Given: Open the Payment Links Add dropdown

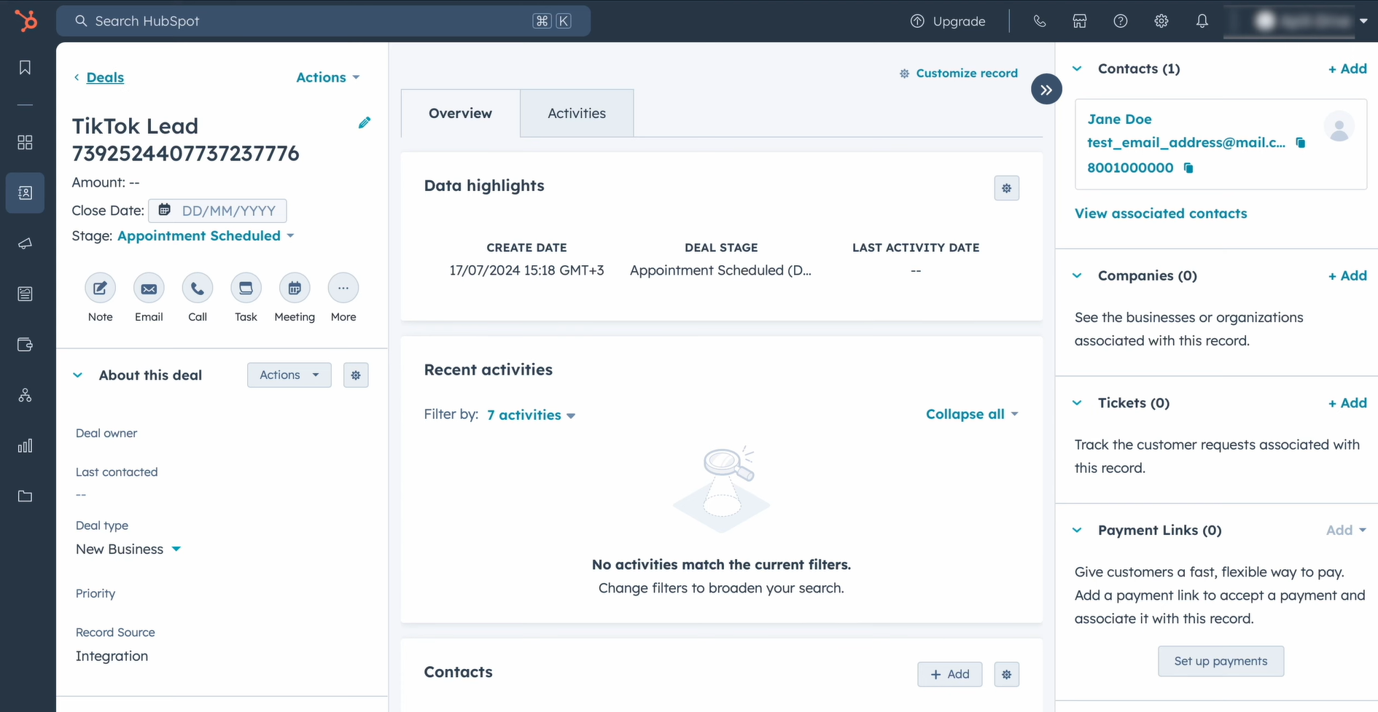Looking at the screenshot, I should [1346, 531].
